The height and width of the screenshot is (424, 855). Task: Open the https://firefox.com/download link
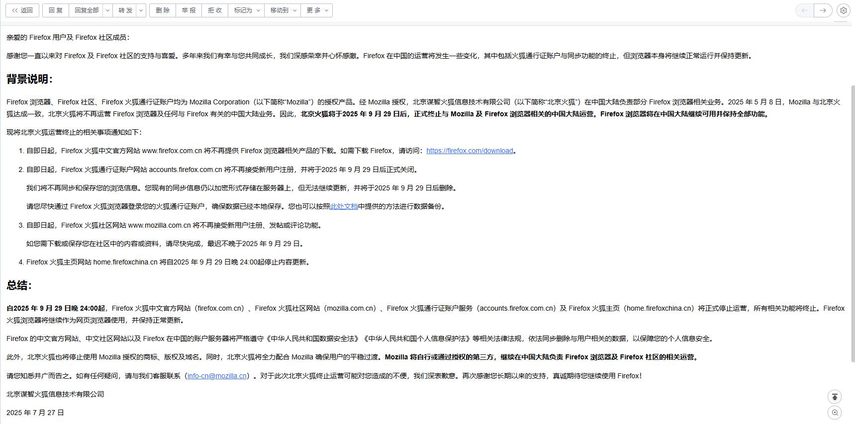(470, 151)
